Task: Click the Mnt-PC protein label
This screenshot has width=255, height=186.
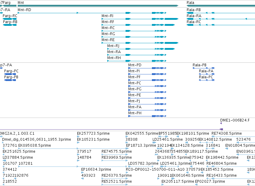Action: pos(135,83)
